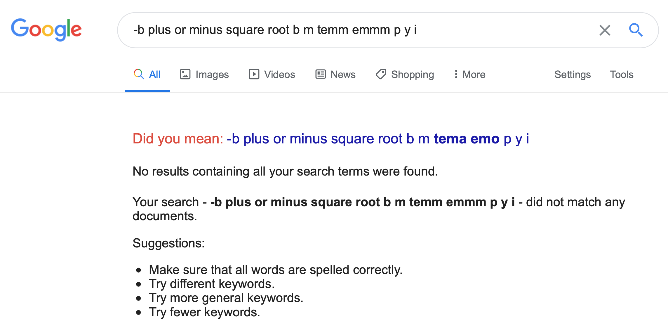Click the newspaper icon of News tab
This screenshot has width=668, height=333.
320,74
